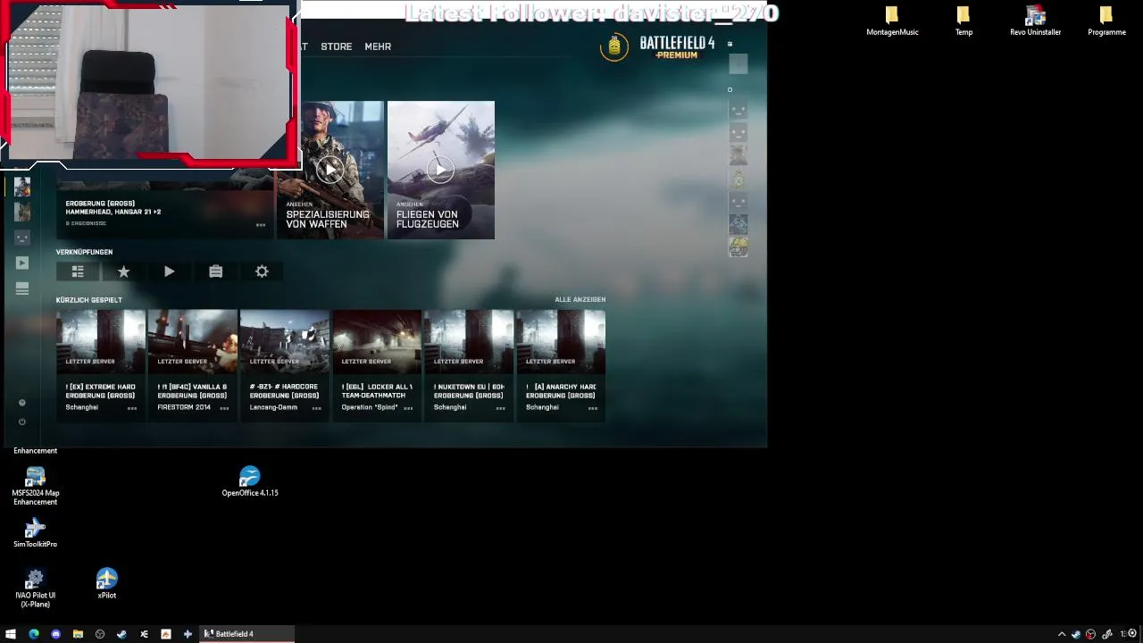The image size is (1143, 643).
Task: Launch the xPilot desktop shortcut
Action: (106, 584)
